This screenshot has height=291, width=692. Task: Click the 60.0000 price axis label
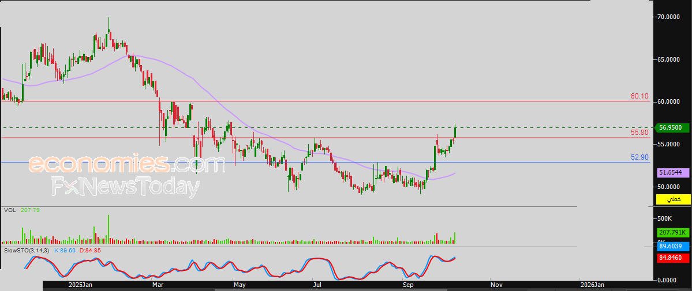pos(668,101)
